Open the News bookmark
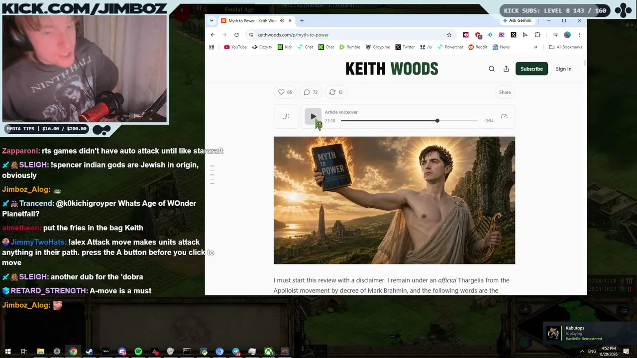This screenshot has width=637, height=358. [501, 47]
